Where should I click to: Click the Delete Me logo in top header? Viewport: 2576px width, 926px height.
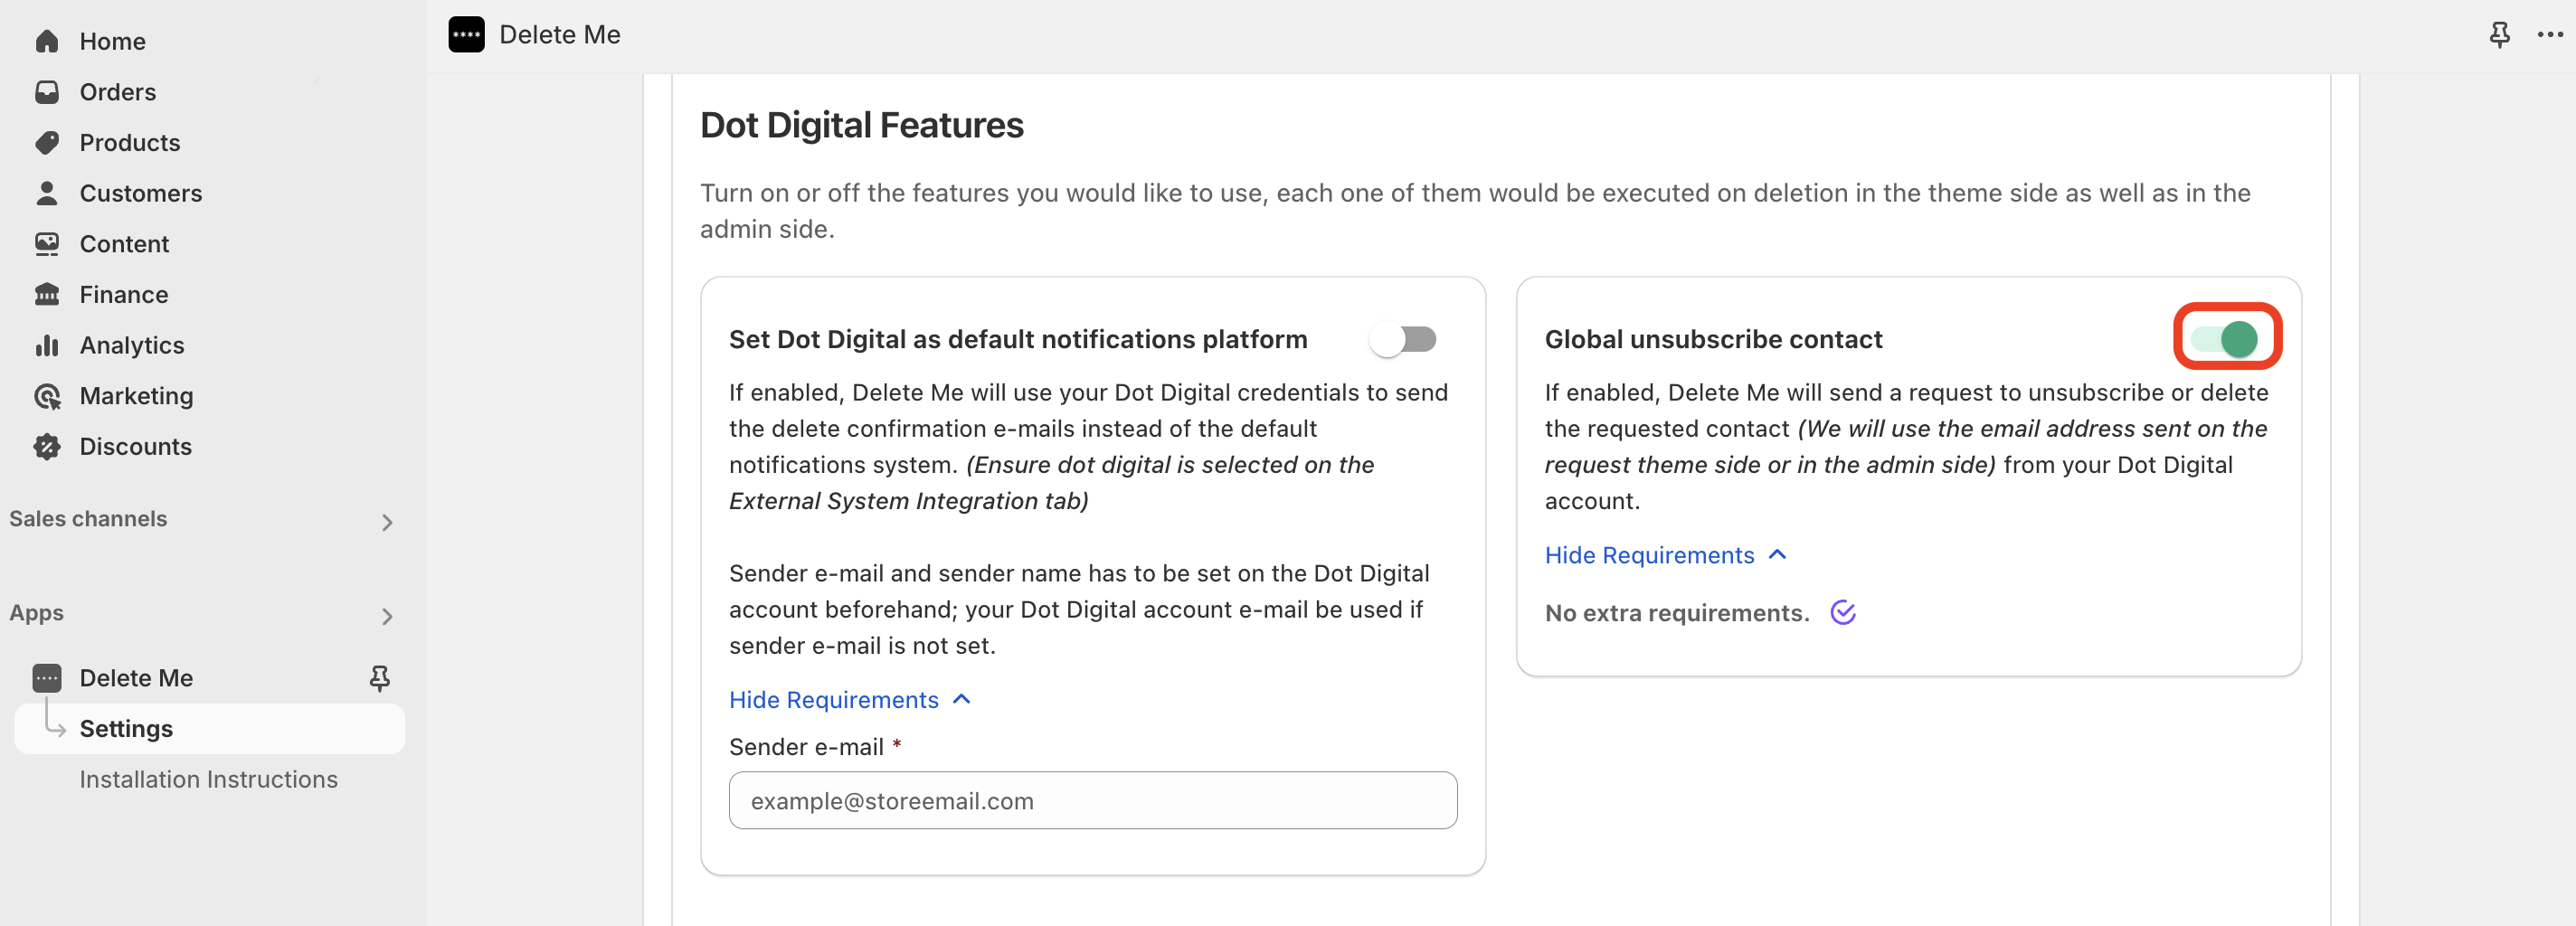(466, 34)
